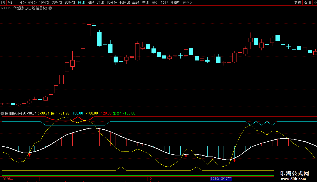Click the 乐淘公式网 watermark logo
Viewport: 317px width, 182px height.
(x=294, y=176)
